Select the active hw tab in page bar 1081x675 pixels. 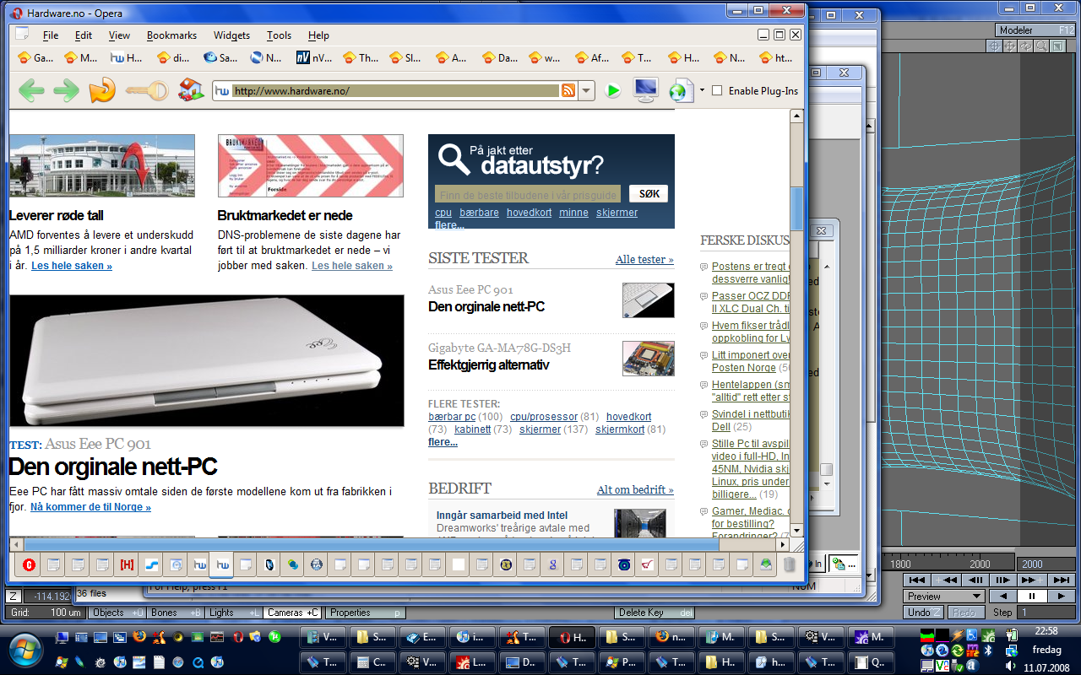[x=221, y=564]
